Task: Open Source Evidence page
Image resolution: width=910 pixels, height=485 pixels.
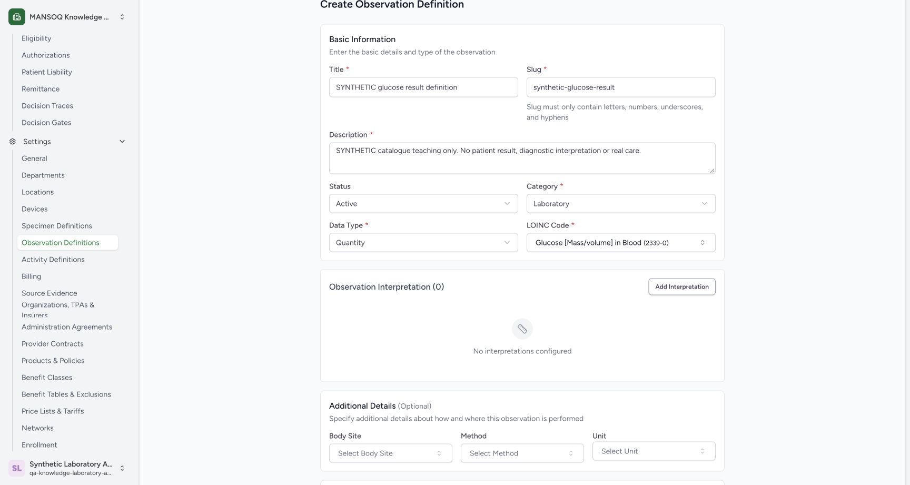Action: tap(50, 293)
